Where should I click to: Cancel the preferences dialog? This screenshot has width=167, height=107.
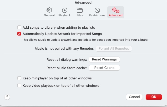(x=134, y=97)
